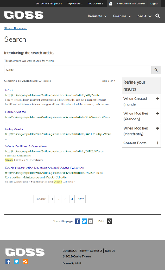Open the Residents dropdown menu

[97, 16]
